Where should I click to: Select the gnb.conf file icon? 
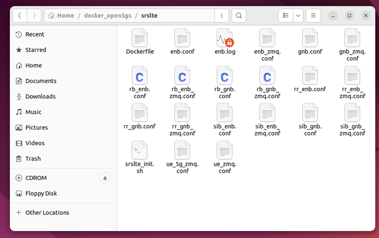pyautogui.click(x=310, y=38)
